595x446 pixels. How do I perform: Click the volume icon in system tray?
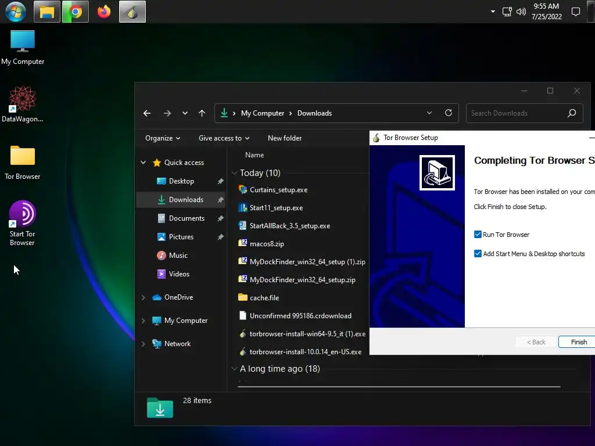pos(521,12)
